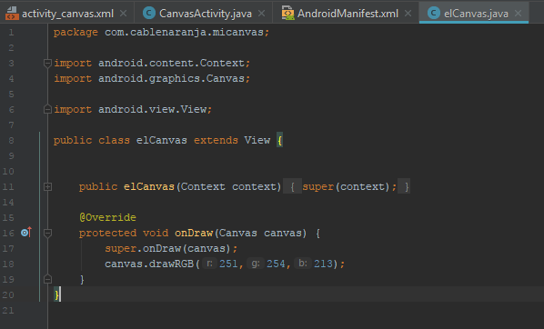The height and width of the screenshot is (329, 544).
Task: Click 'com.cablenaranja.micanvas' in the package line
Action: coord(184,32)
